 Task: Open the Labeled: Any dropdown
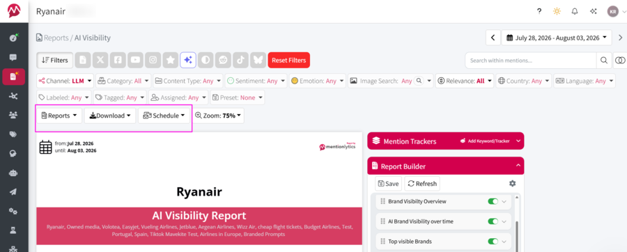[x=63, y=97]
